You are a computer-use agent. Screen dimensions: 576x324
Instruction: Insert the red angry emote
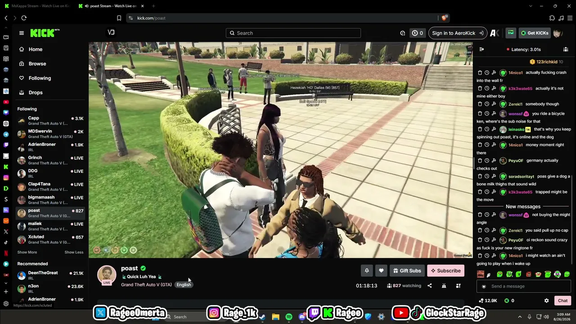[x=529, y=274]
